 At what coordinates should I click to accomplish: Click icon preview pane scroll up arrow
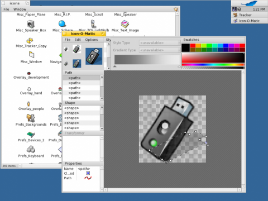109,44
